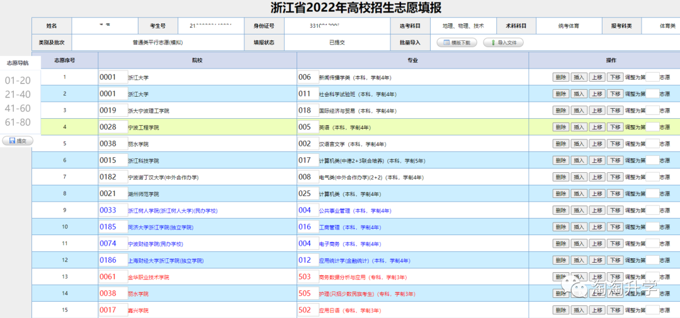Image resolution: width=680 pixels, height=318 pixels.
Task: Select 宁波诺丁汉大学(中外合作办学) school name
Action: tap(164, 178)
